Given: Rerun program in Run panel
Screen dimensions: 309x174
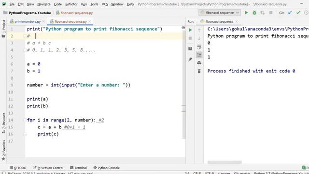Looking at the screenshot, I should [190, 30].
